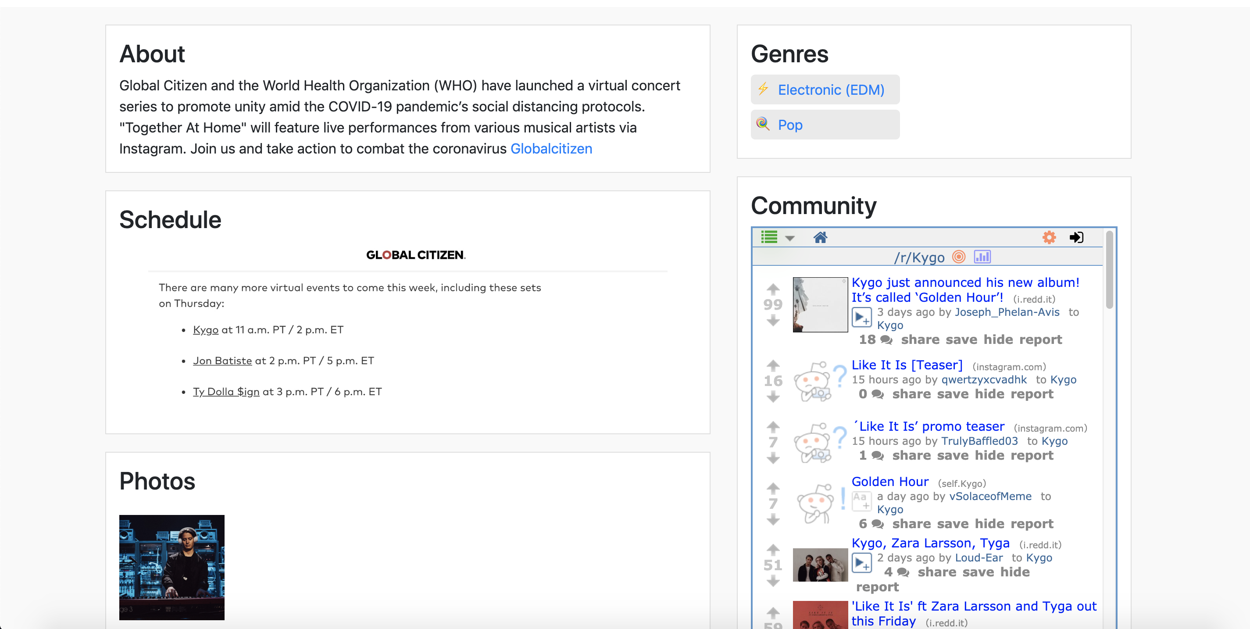Expand the Golden Hour self text preview

pyautogui.click(x=862, y=501)
